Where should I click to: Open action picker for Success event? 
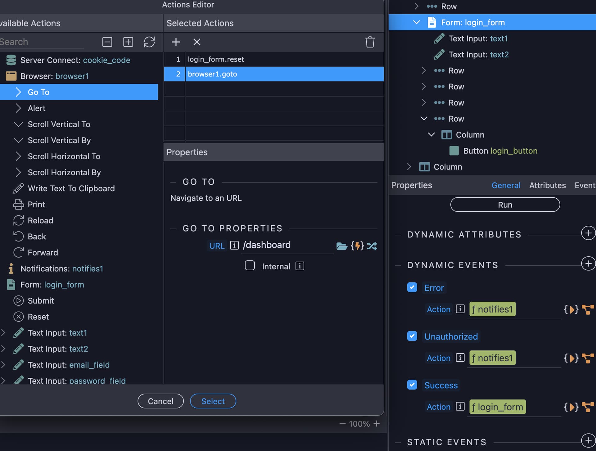tap(571, 407)
